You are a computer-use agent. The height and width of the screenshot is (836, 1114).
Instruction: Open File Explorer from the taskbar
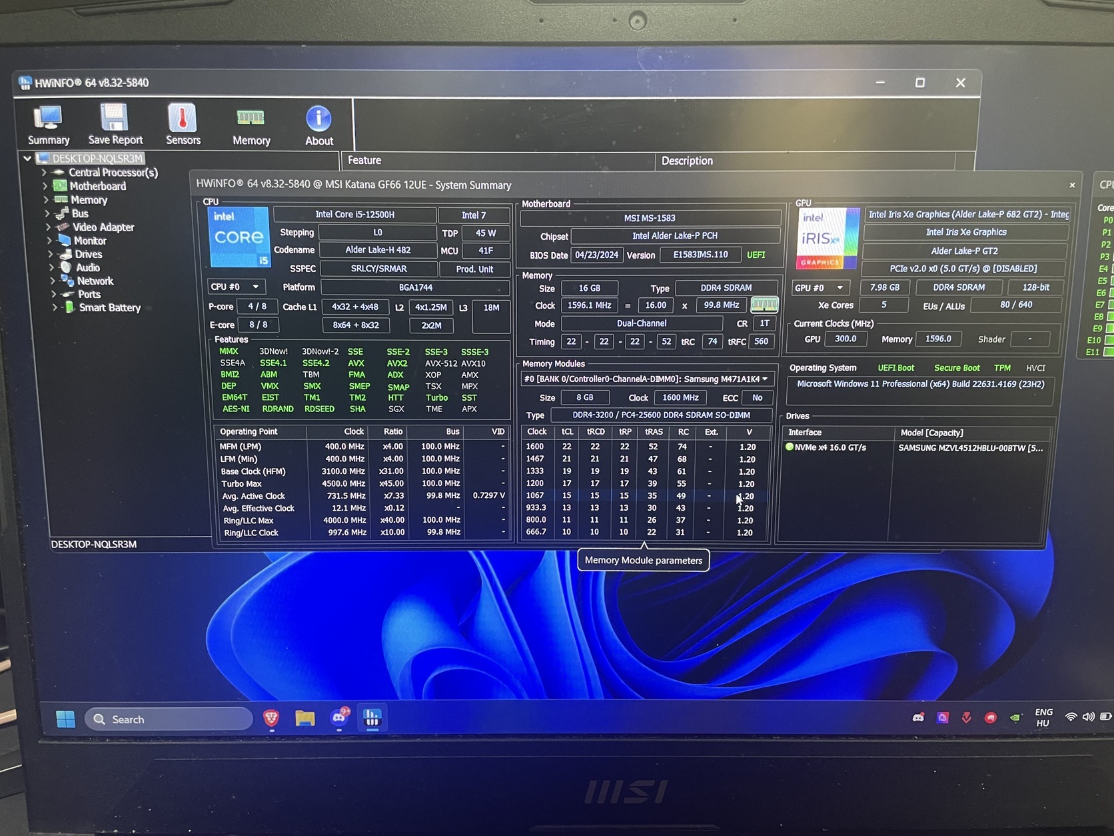point(304,718)
